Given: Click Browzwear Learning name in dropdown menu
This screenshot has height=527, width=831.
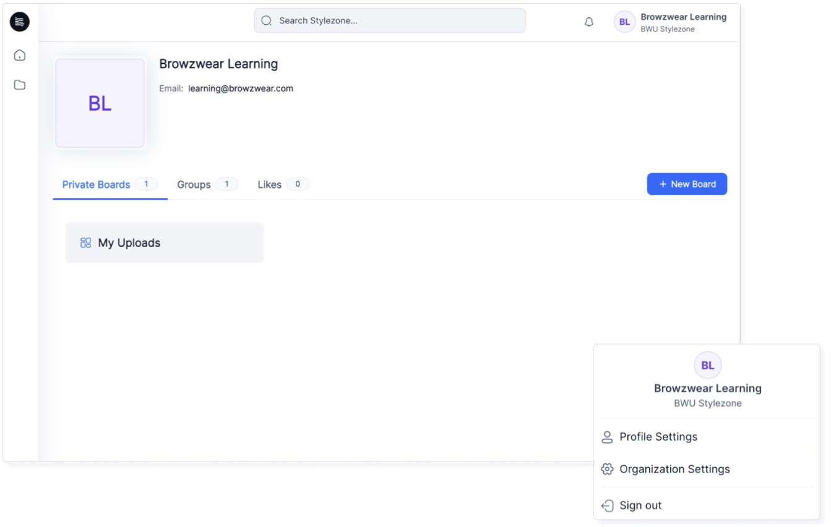Looking at the screenshot, I should [x=707, y=389].
